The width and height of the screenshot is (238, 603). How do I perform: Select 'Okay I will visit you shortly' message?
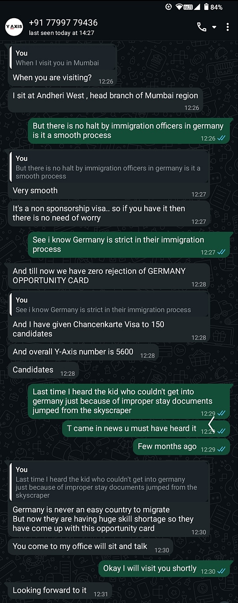pos(150,568)
